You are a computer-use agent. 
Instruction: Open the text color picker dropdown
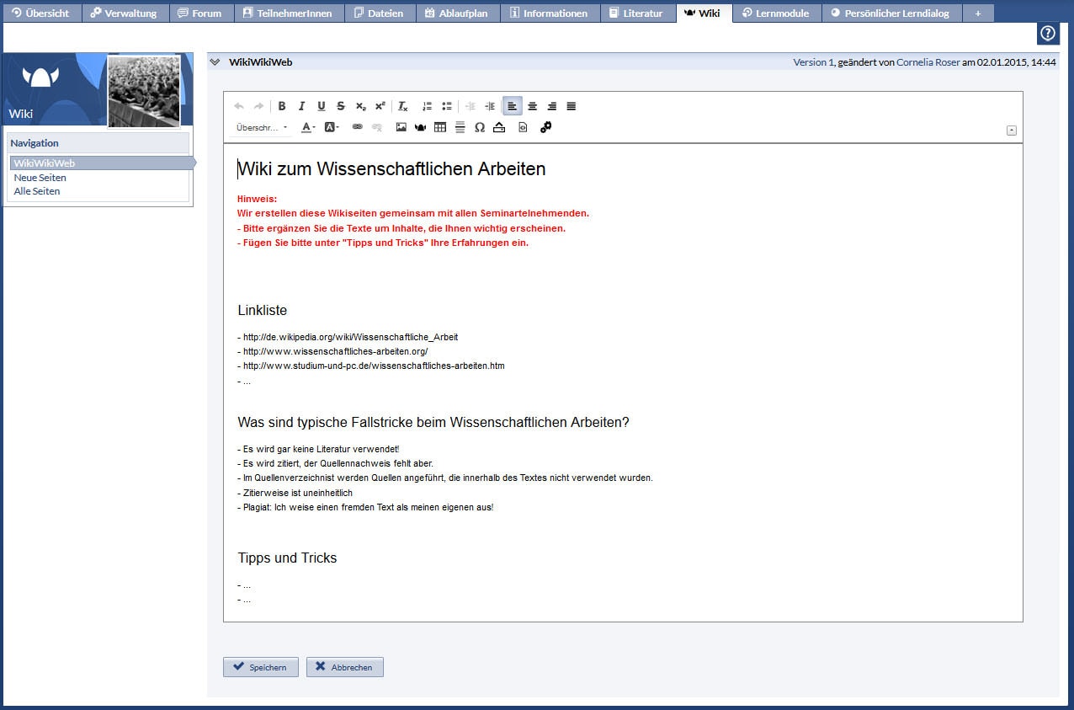pos(308,127)
